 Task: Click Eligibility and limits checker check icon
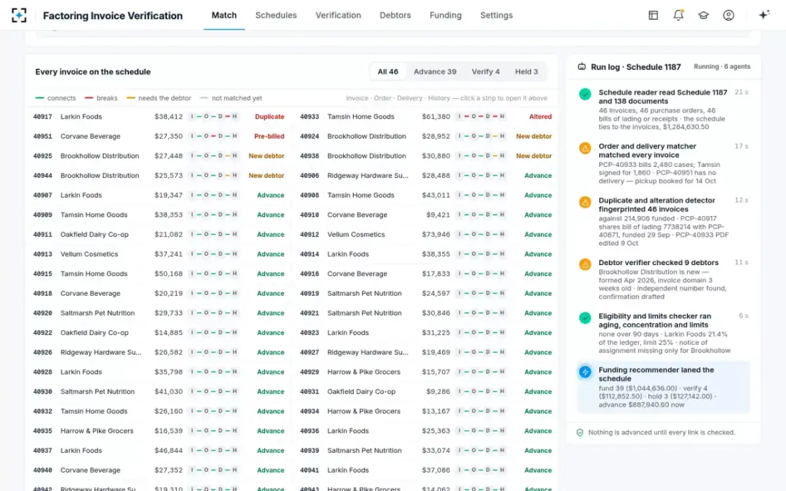pyautogui.click(x=585, y=318)
